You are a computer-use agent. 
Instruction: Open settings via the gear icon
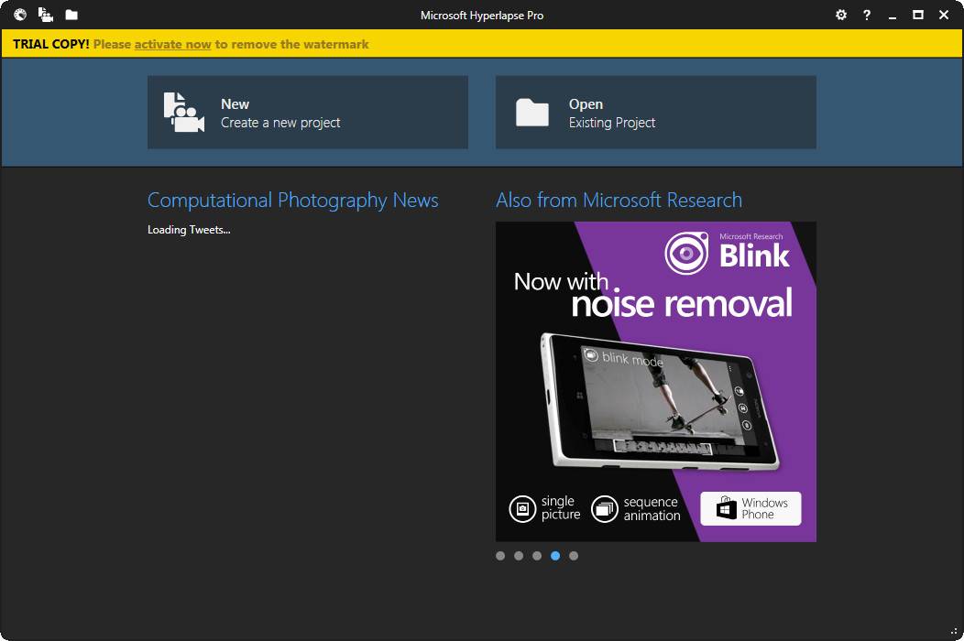(841, 15)
